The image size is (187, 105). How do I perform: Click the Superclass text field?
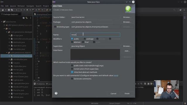click(95, 46)
